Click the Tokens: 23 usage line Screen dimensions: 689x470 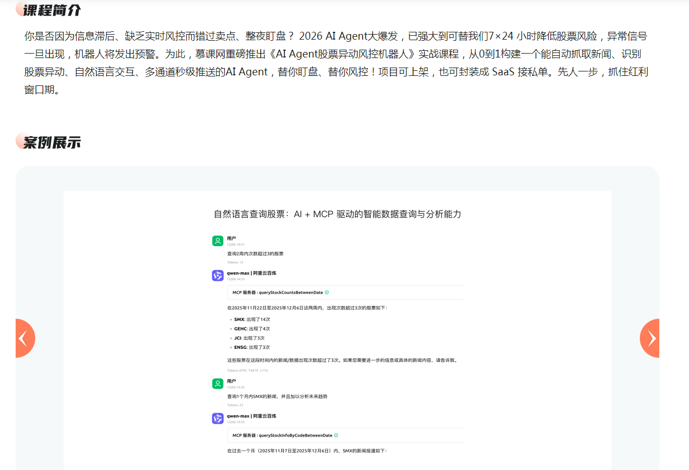235,405
